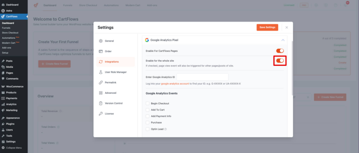
Task: Click the Permalink link icon
Action: pyautogui.click(x=101, y=82)
